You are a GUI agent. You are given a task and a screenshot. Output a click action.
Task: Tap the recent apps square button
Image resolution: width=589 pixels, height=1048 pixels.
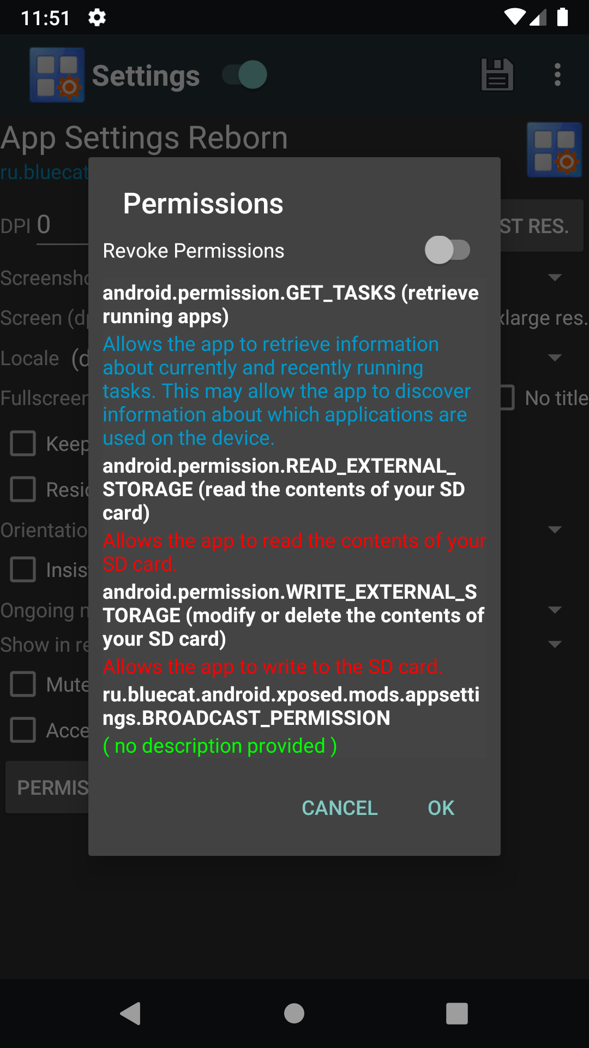click(457, 1014)
